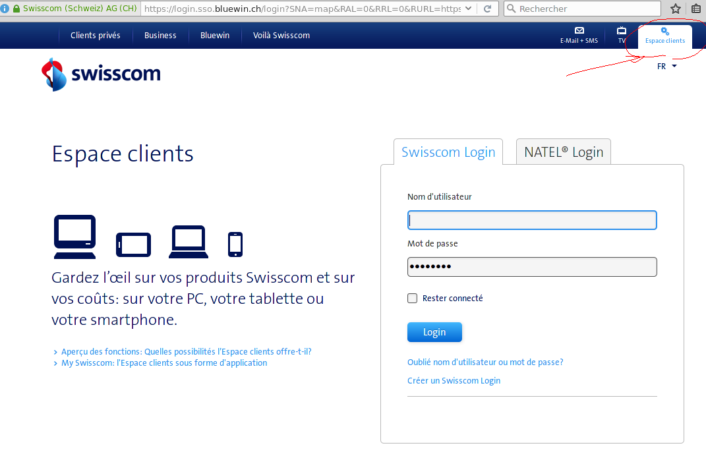Reload the page with the refresh button
Image resolution: width=706 pixels, height=460 pixels.
click(488, 9)
